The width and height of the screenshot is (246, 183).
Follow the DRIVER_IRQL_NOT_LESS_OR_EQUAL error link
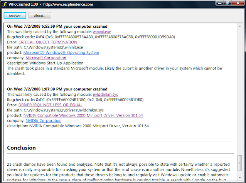(x=51, y=105)
